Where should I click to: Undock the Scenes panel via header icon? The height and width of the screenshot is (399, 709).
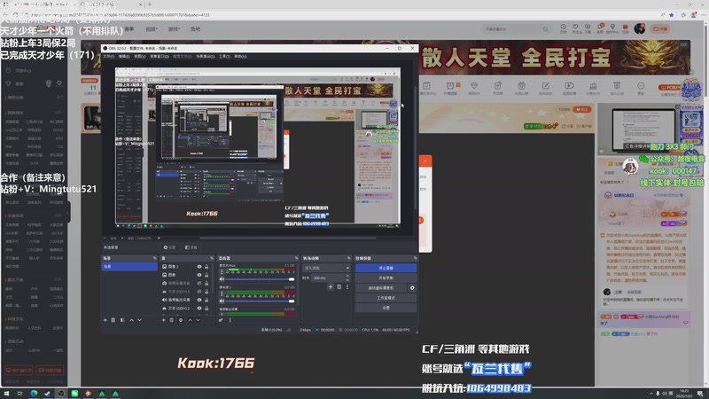pos(154,258)
